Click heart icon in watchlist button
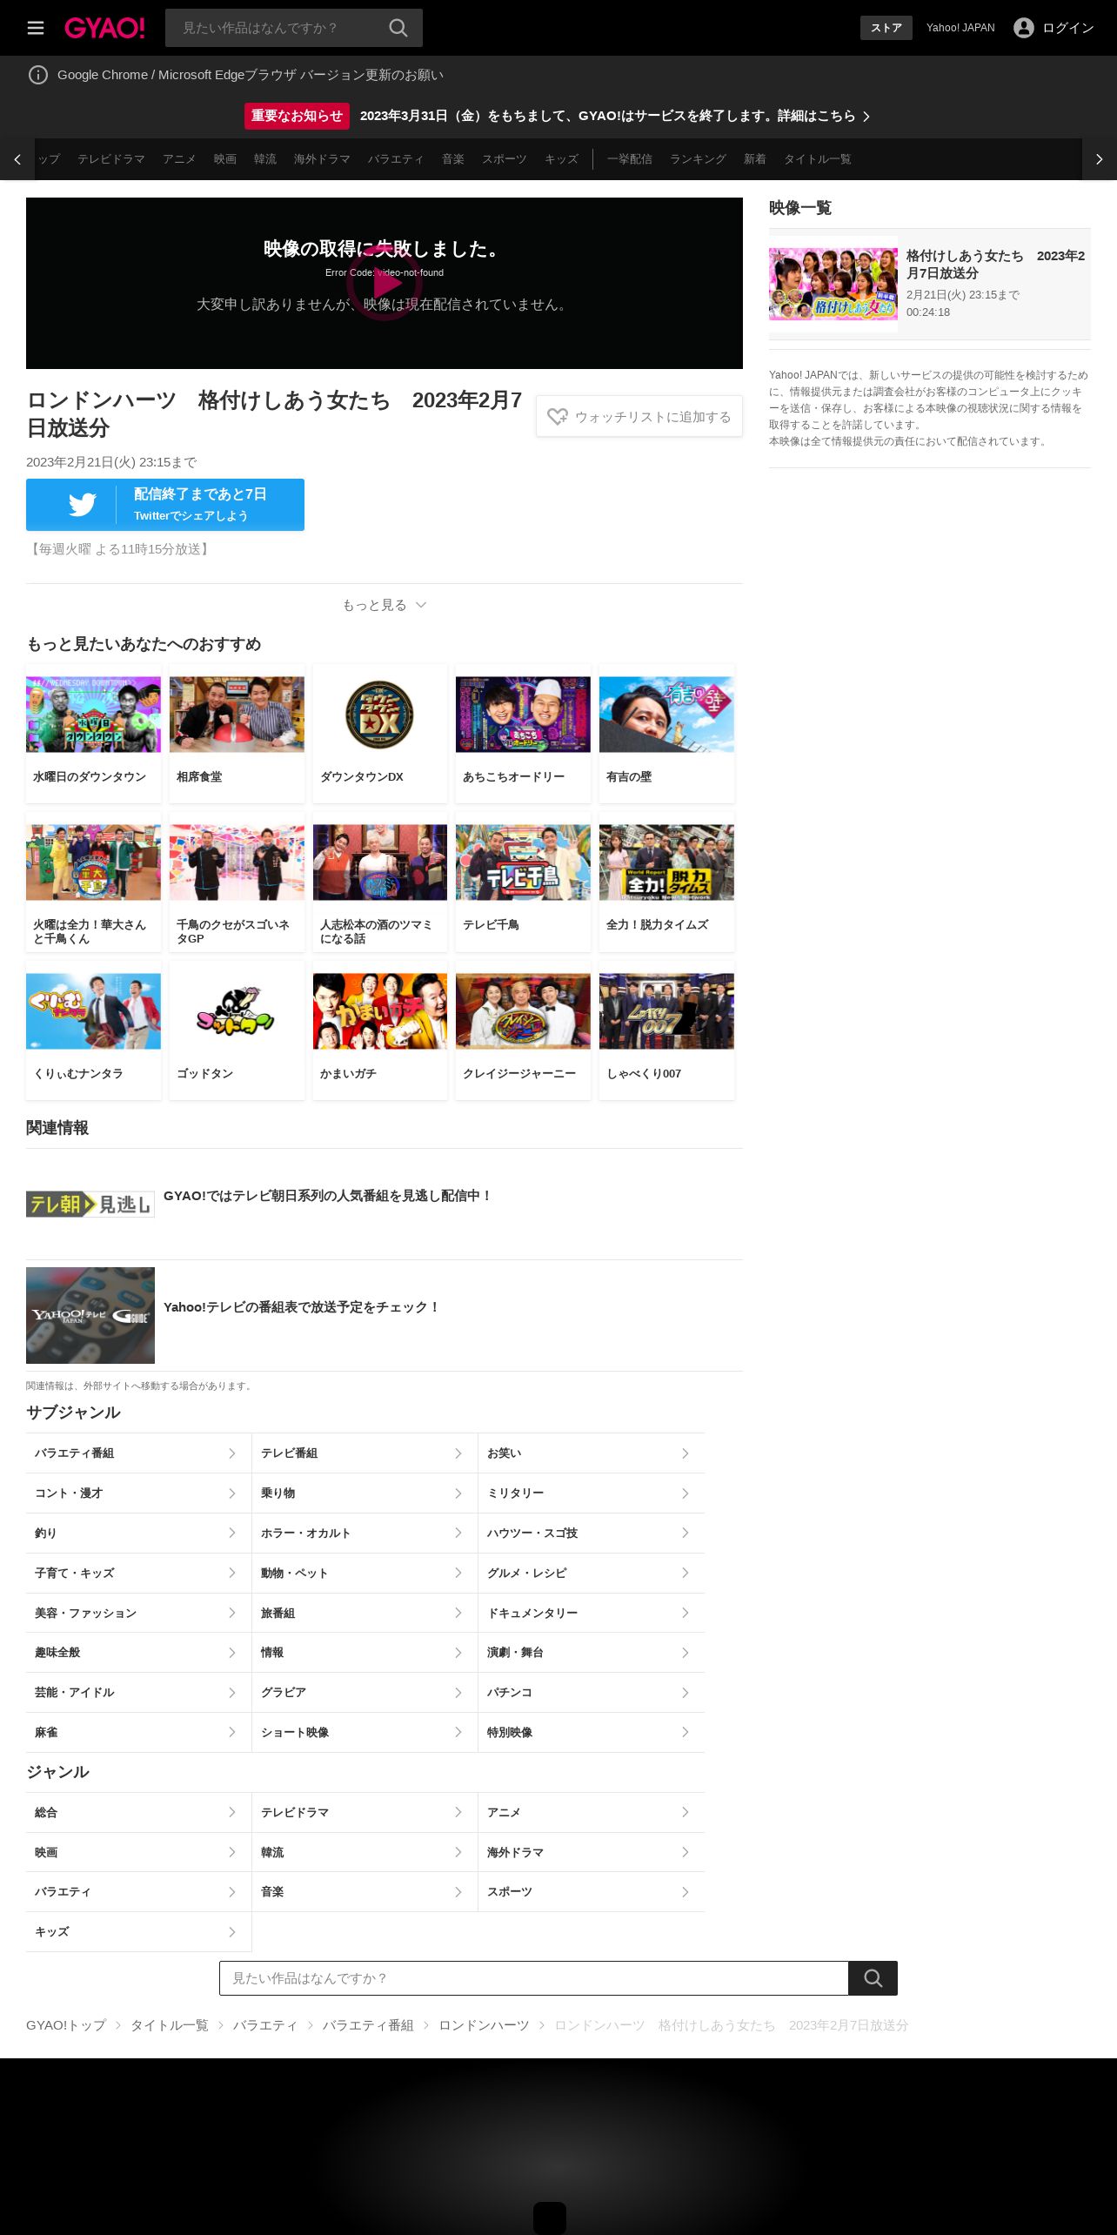Viewport: 1117px width, 2235px height. (558, 417)
